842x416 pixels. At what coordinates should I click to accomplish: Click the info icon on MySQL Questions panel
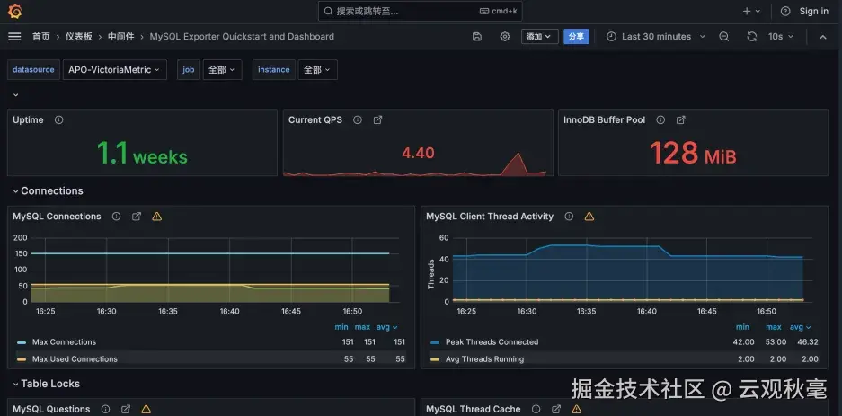pos(106,409)
